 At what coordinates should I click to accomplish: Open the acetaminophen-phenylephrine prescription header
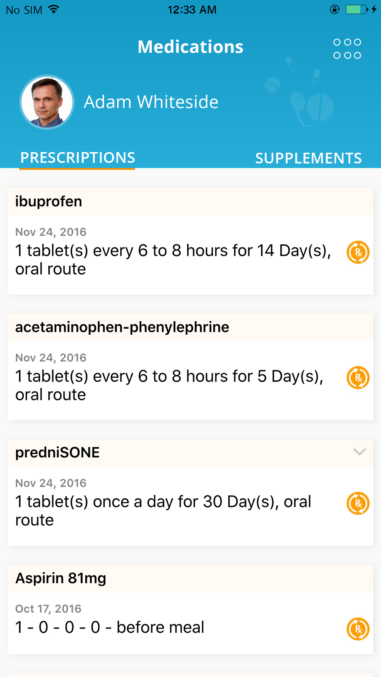click(122, 327)
